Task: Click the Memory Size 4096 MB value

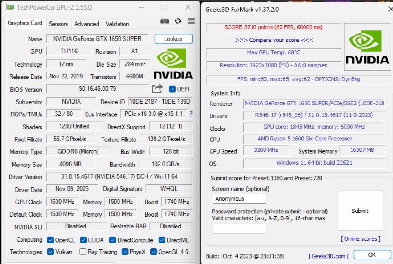Action: [x=70, y=164]
